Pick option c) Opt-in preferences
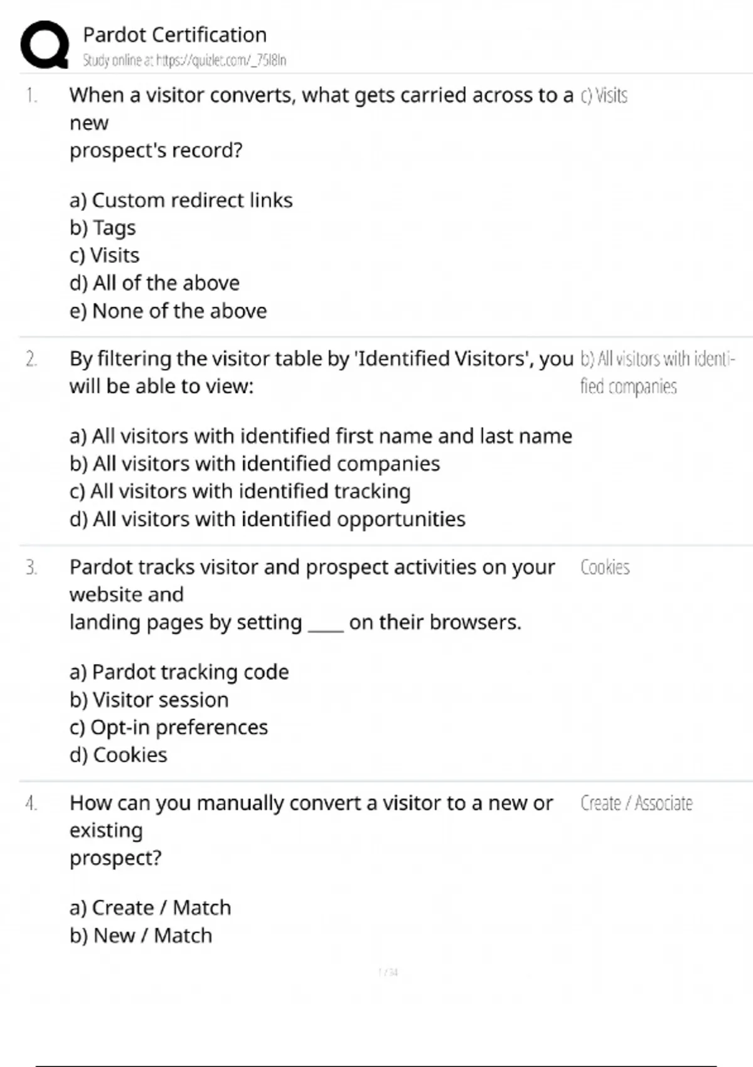The width and height of the screenshot is (753, 1067). coord(168,727)
